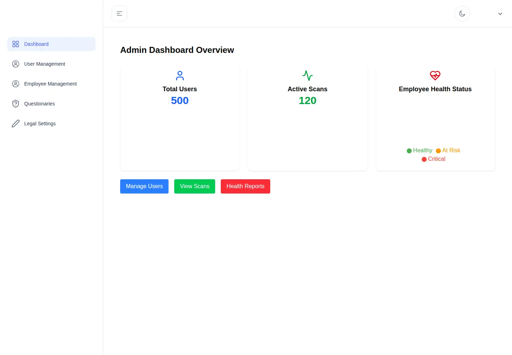Click the Active Scans card title
The image size is (512, 355).
[308, 89]
